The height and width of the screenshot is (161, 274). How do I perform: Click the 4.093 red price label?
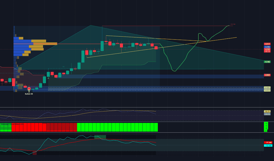(x=267, y=75)
